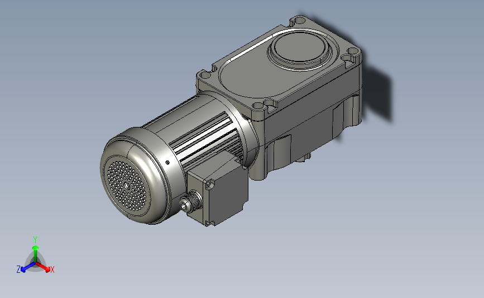
Task: Select the round cap on the gearbox top cover
Action: click(299, 48)
